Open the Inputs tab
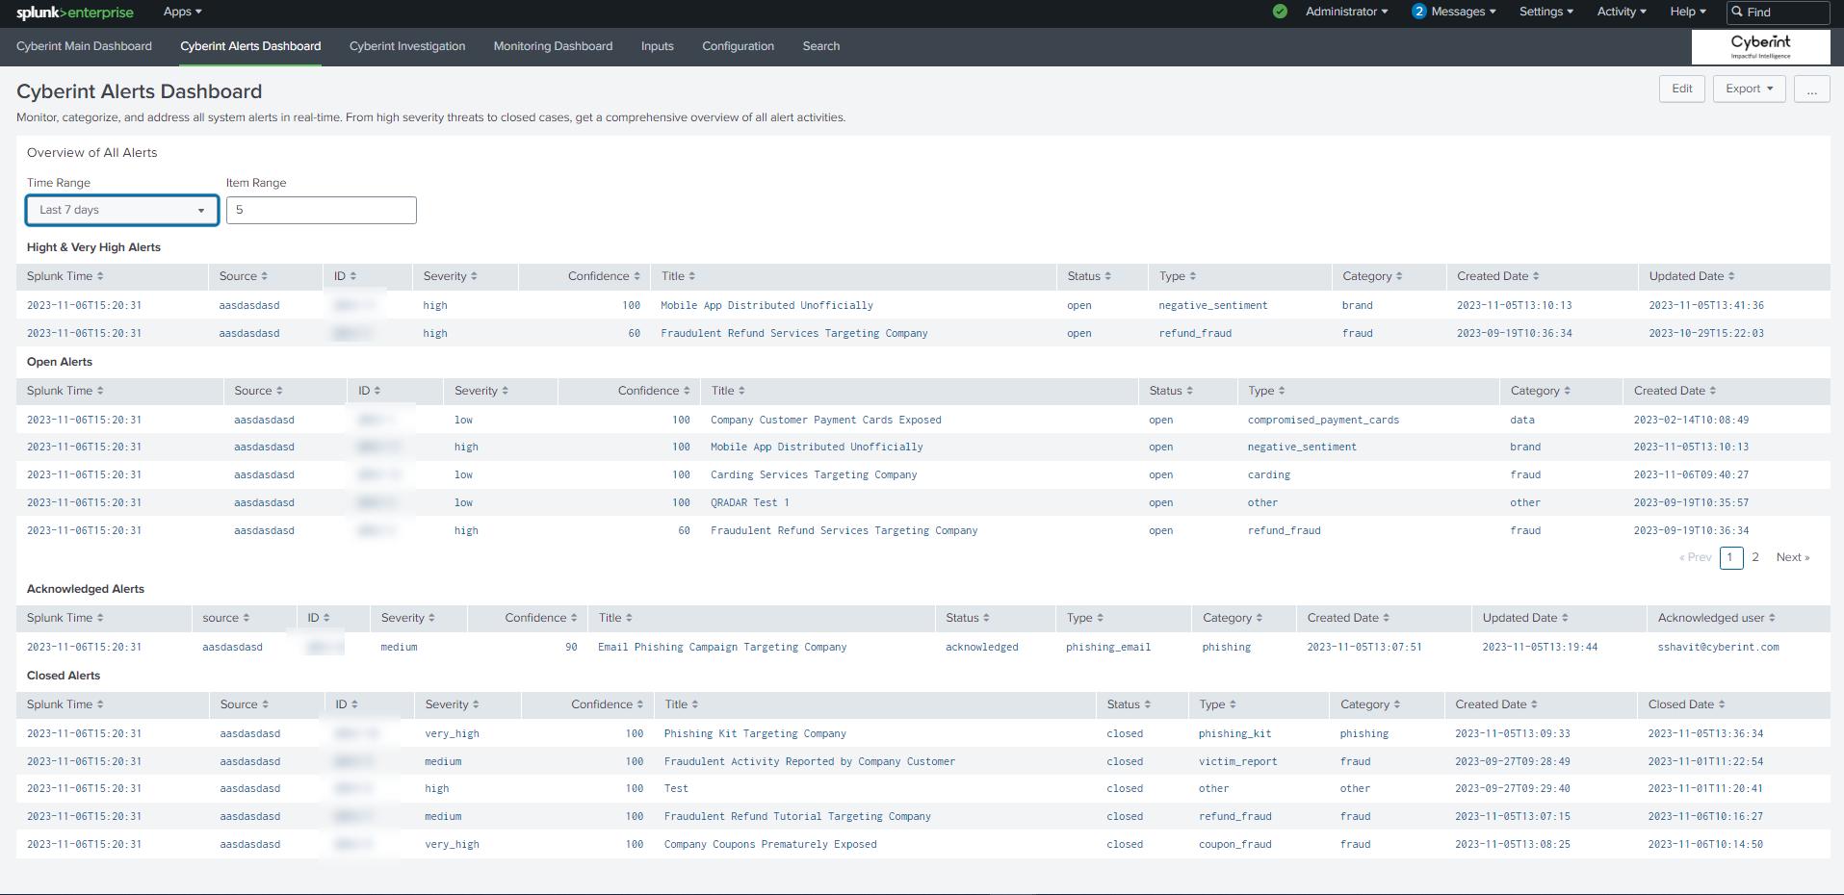This screenshot has width=1844, height=895. pos(658,46)
